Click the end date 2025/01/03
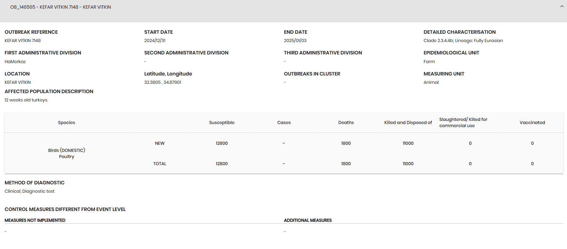This screenshot has width=567, height=249. pos(295,41)
